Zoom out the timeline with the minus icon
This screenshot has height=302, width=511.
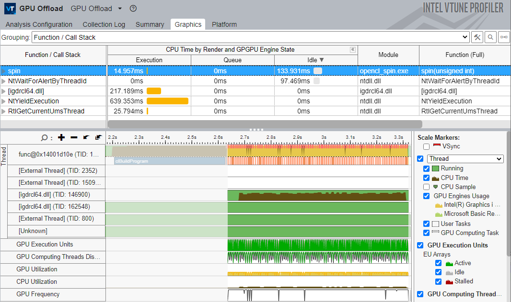(x=74, y=138)
